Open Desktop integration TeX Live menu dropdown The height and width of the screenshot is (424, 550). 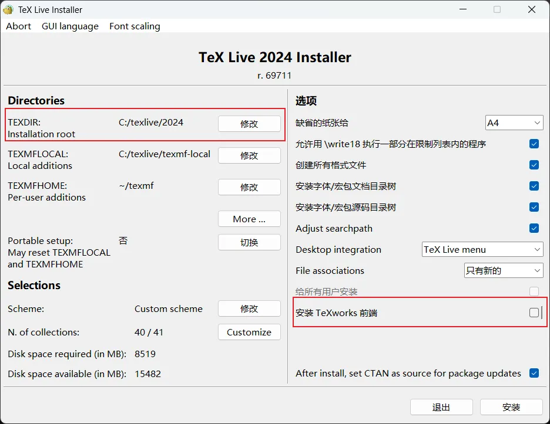click(x=482, y=249)
